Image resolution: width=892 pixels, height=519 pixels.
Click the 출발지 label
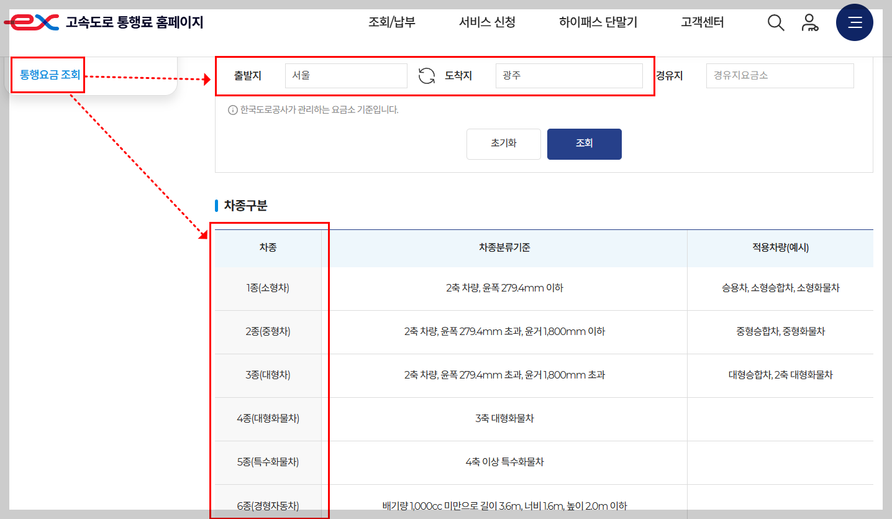tap(247, 76)
